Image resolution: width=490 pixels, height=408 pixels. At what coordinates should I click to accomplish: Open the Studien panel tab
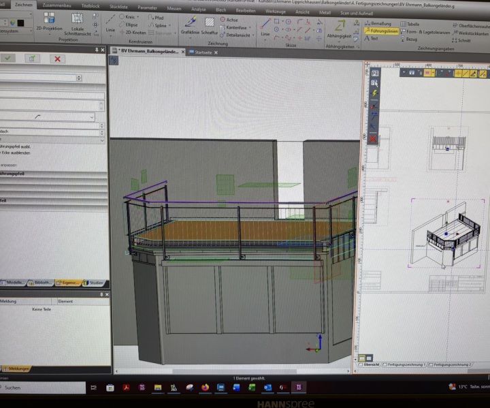point(94,283)
